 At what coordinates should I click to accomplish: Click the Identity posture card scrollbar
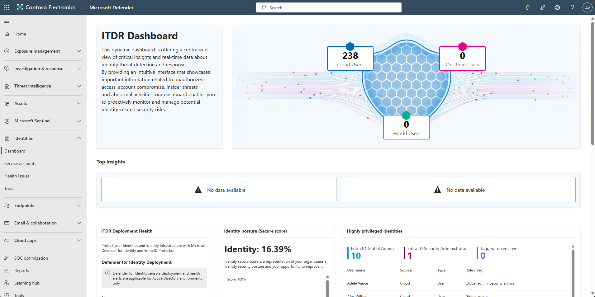(327, 288)
